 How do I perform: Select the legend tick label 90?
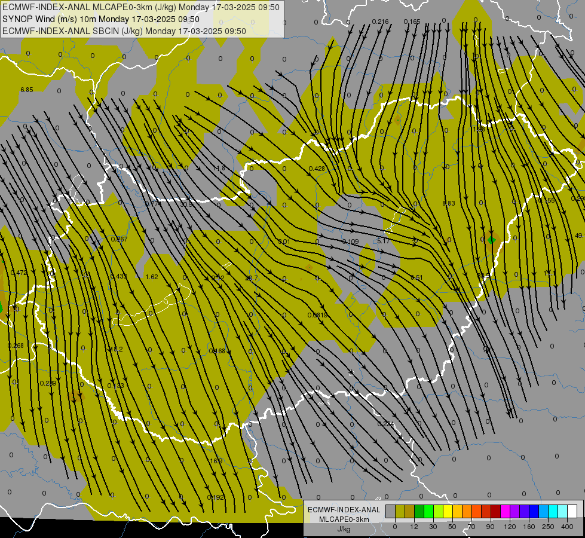click(490, 527)
